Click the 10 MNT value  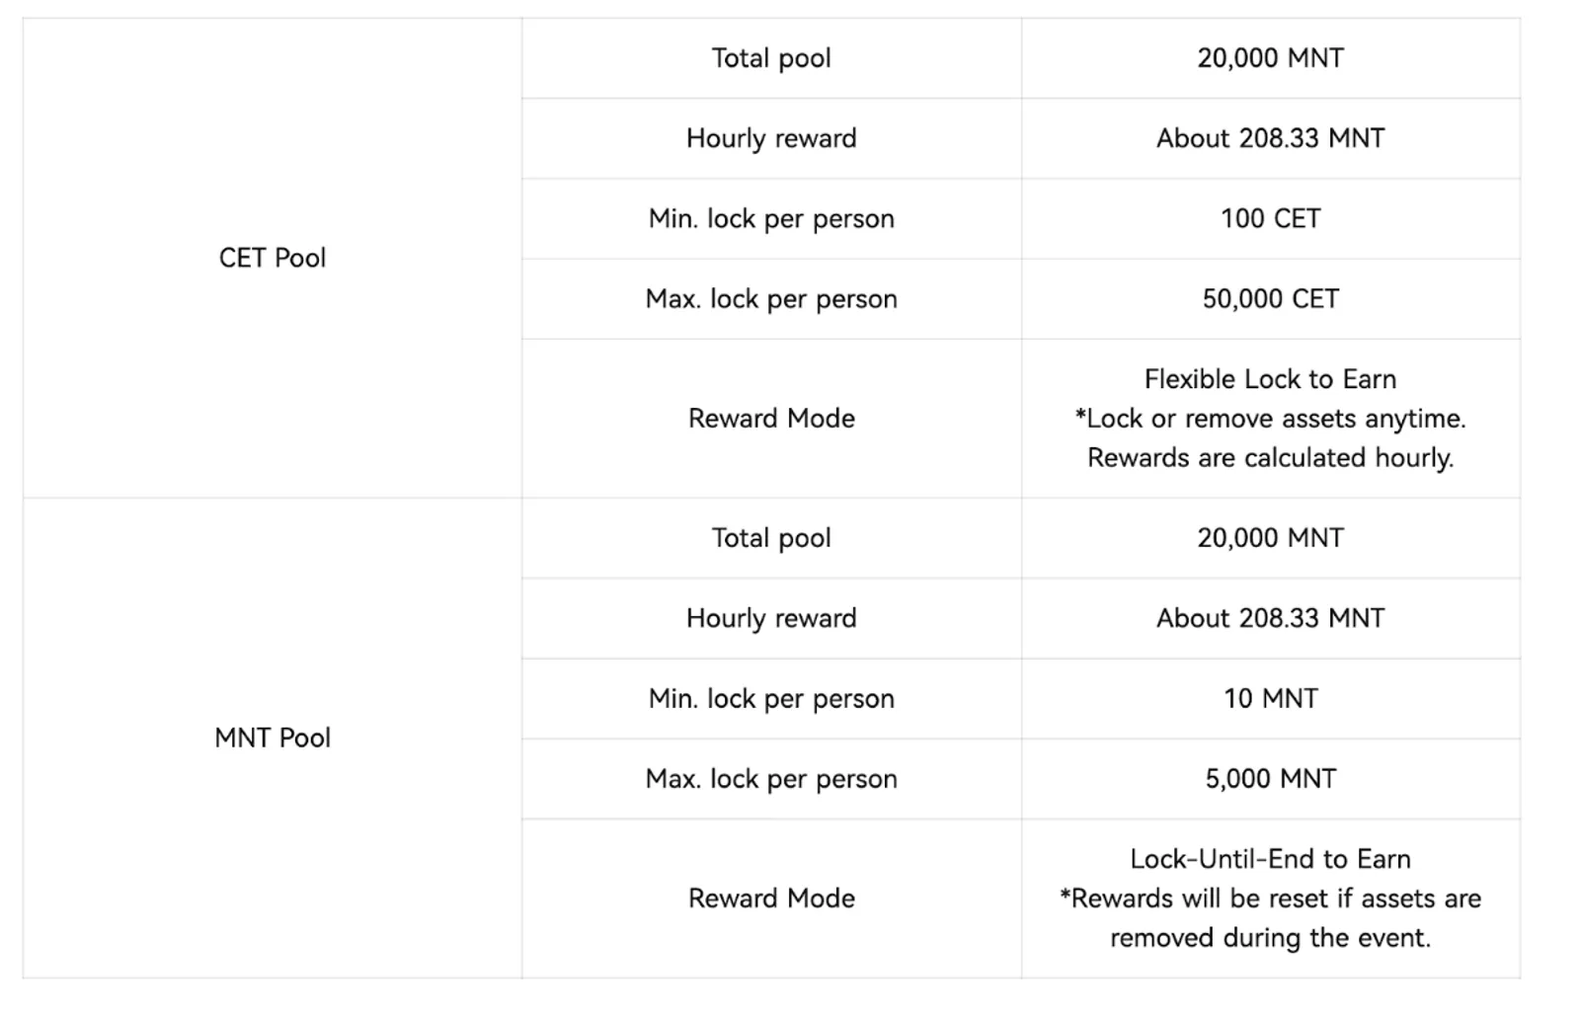1271,698
